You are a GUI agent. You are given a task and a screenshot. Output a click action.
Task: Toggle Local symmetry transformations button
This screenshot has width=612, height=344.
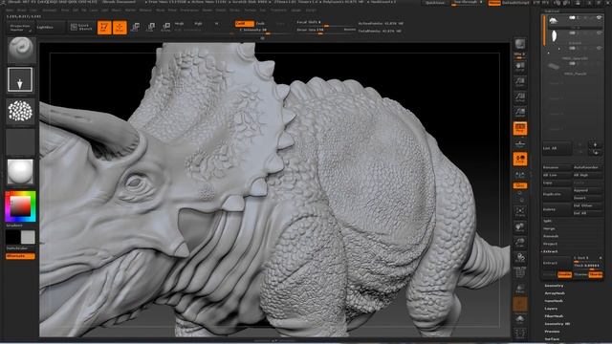(520, 160)
